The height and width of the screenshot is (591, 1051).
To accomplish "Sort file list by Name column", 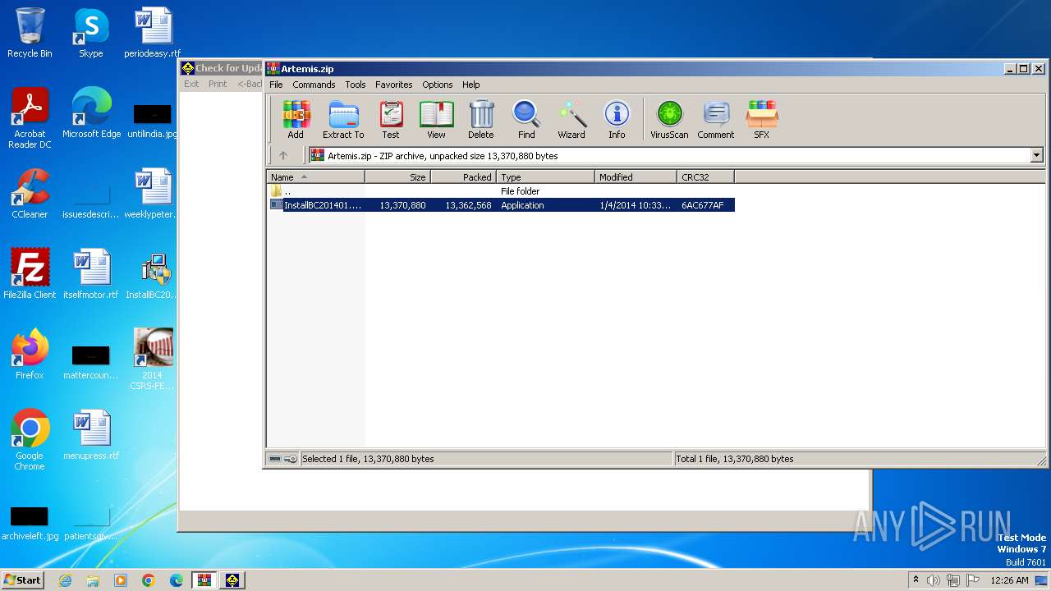I will click(x=315, y=177).
